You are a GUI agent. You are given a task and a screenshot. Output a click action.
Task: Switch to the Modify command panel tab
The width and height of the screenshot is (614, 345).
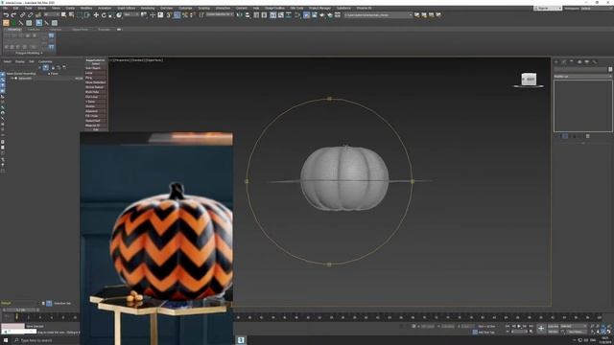pos(564,61)
